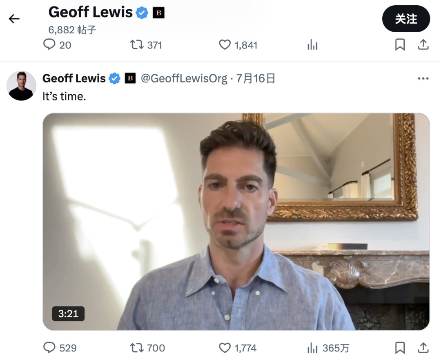Click the @GeoffLewisOrg handle link
Image resolution: width=441 pixels, height=362 pixels.
point(184,78)
